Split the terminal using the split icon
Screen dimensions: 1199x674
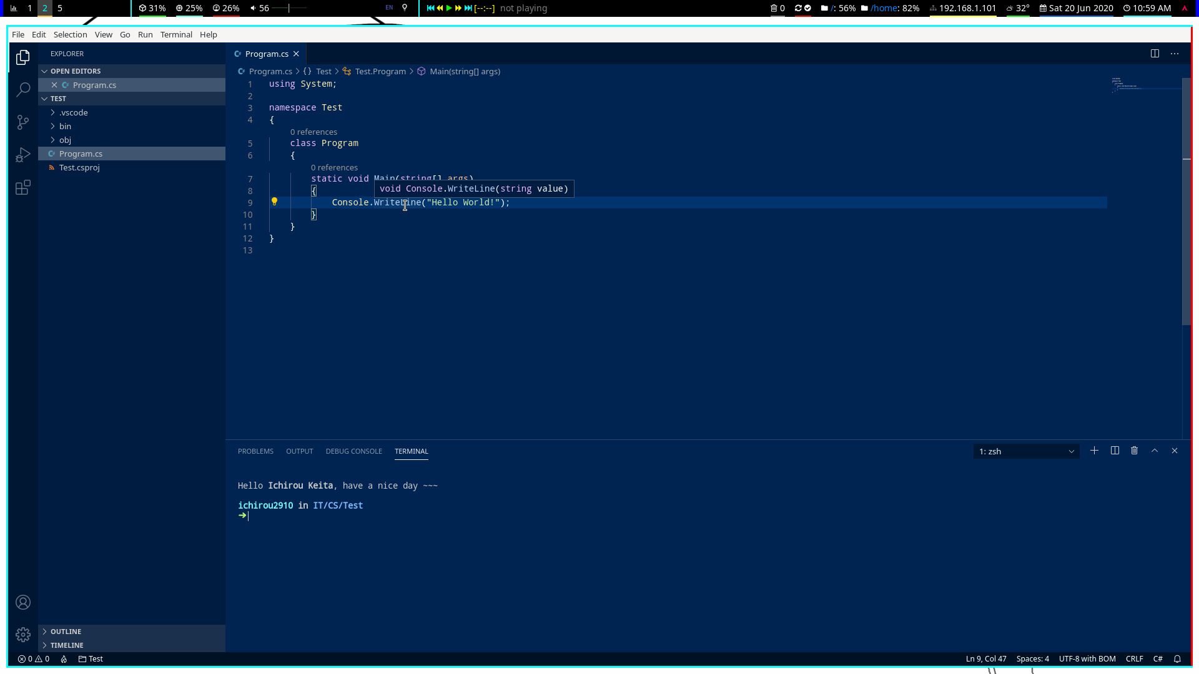coord(1115,451)
